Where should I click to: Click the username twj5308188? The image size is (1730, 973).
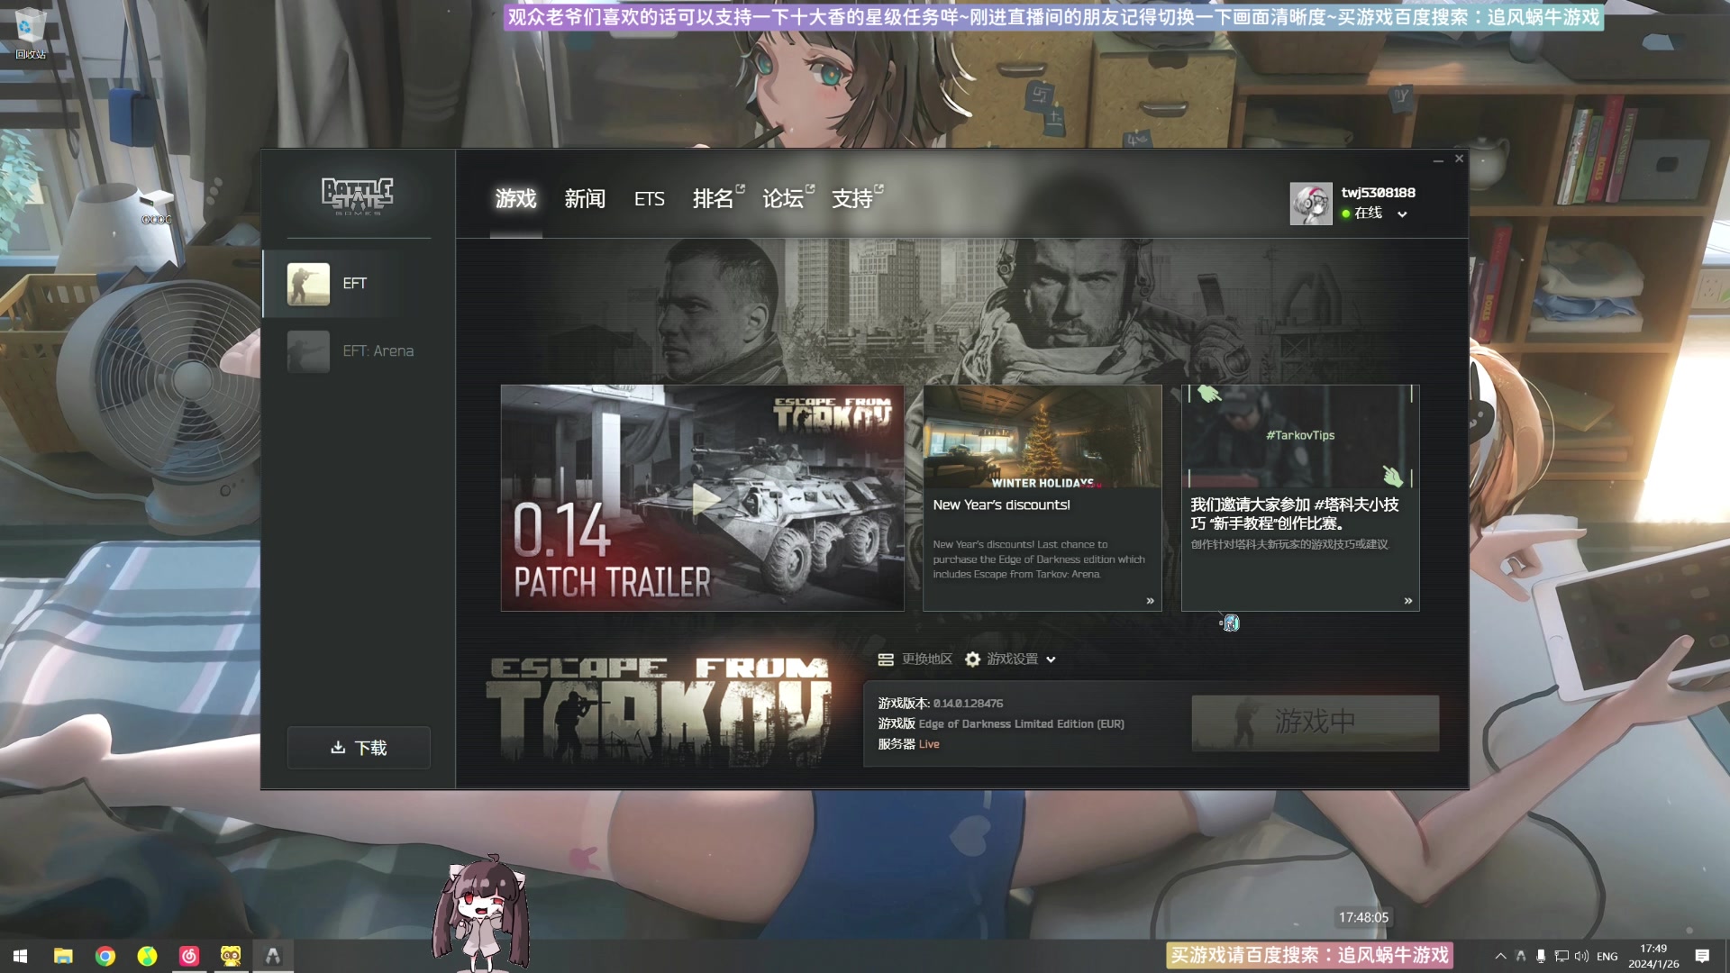point(1379,193)
